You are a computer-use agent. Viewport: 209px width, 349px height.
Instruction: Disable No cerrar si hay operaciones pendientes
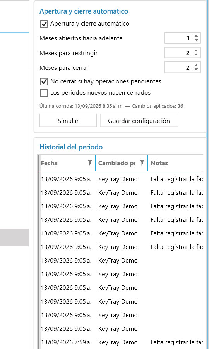click(x=44, y=82)
